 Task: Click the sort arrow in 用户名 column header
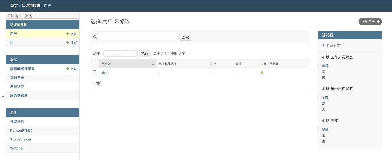pyautogui.click(x=153, y=64)
